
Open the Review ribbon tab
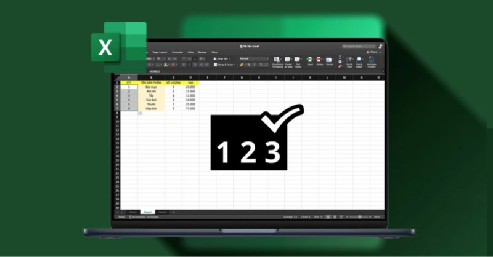202,52
